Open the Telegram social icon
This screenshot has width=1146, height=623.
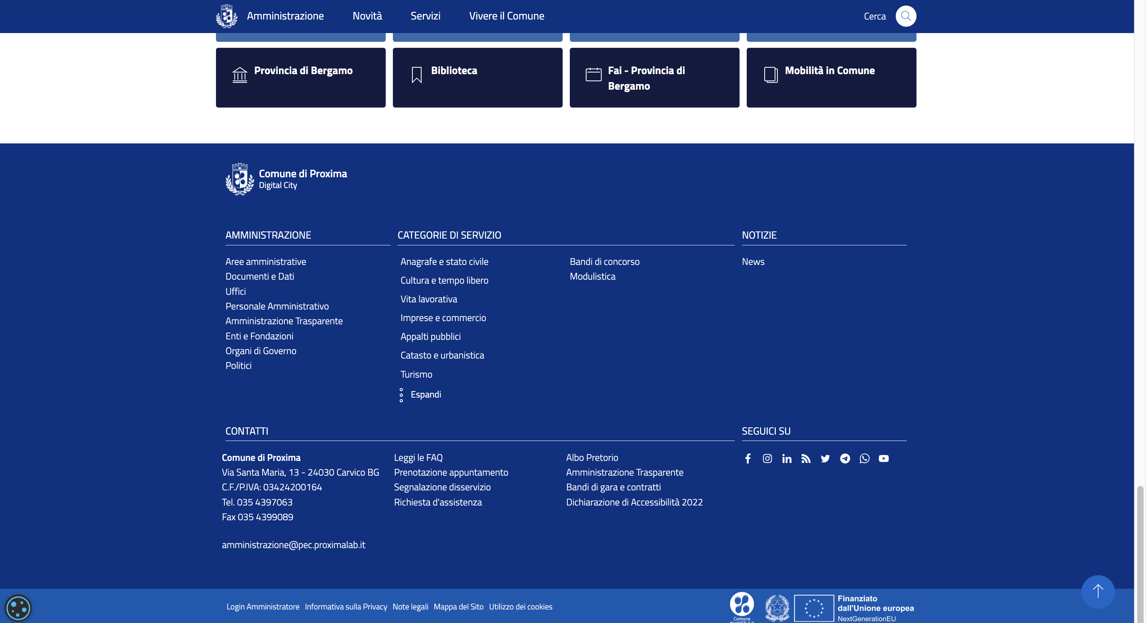pos(845,458)
